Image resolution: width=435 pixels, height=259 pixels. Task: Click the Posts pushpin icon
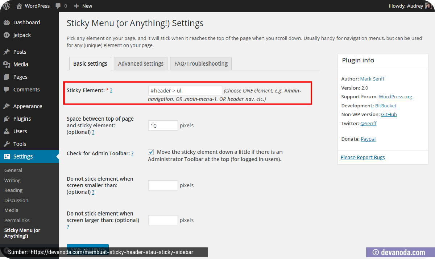click(x=7, y=52)
